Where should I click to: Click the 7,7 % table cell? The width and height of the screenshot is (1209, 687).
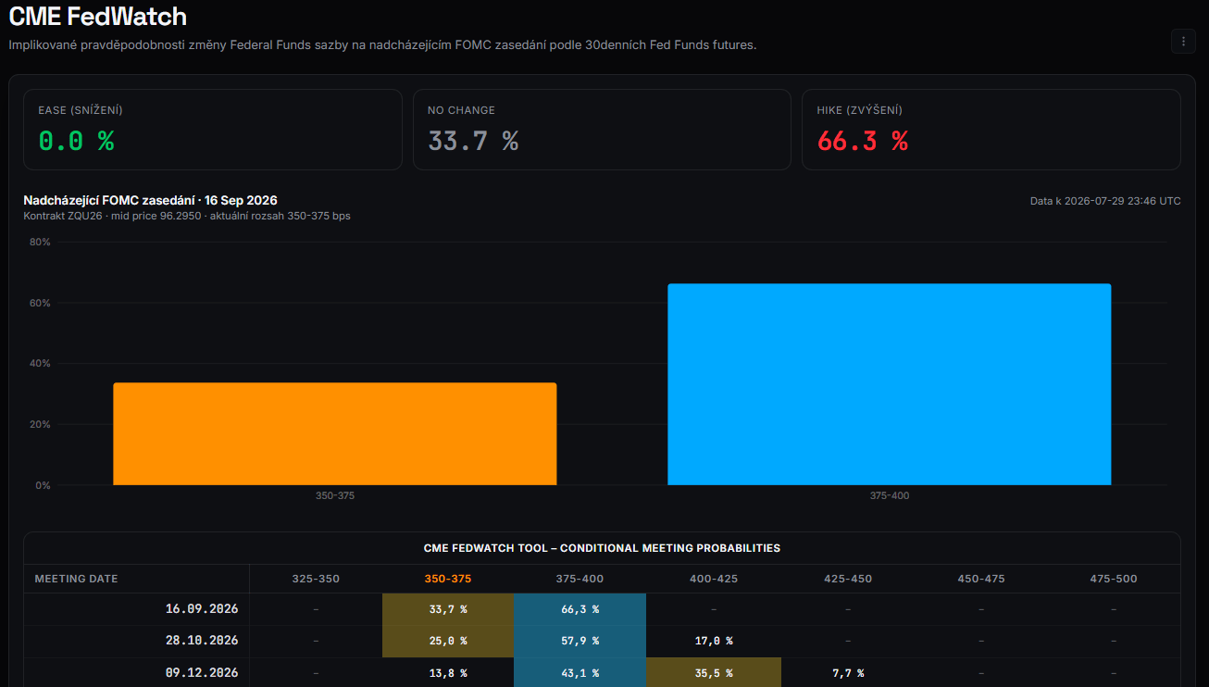tap(848, 673)
